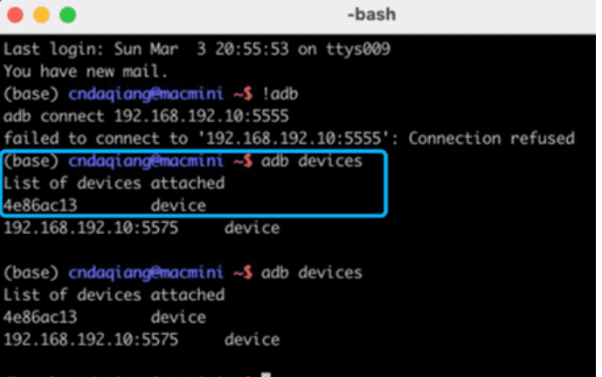Click the "ttys009" terminal name
Image resolution: width=602 pixels, height=377 pixels.
358,49
